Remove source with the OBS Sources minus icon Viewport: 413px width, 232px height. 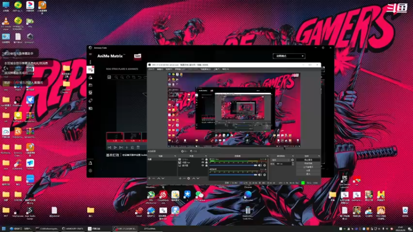click(184, 178)
